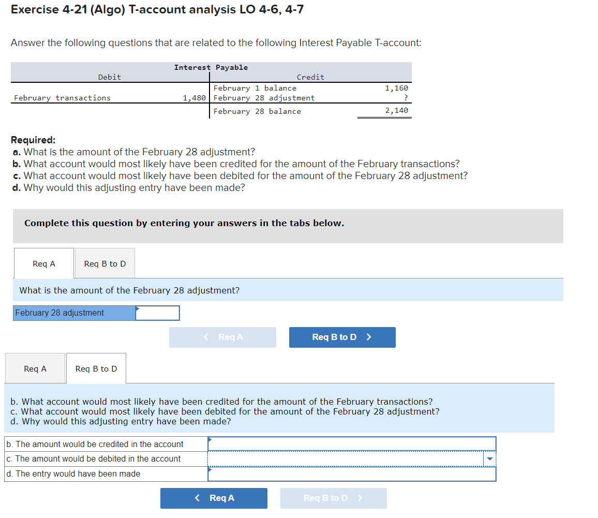The image size is (598, 518).
Task: Click the February 28 adjustment answer field
Action: pyautogui.click(x=158, y=313)
